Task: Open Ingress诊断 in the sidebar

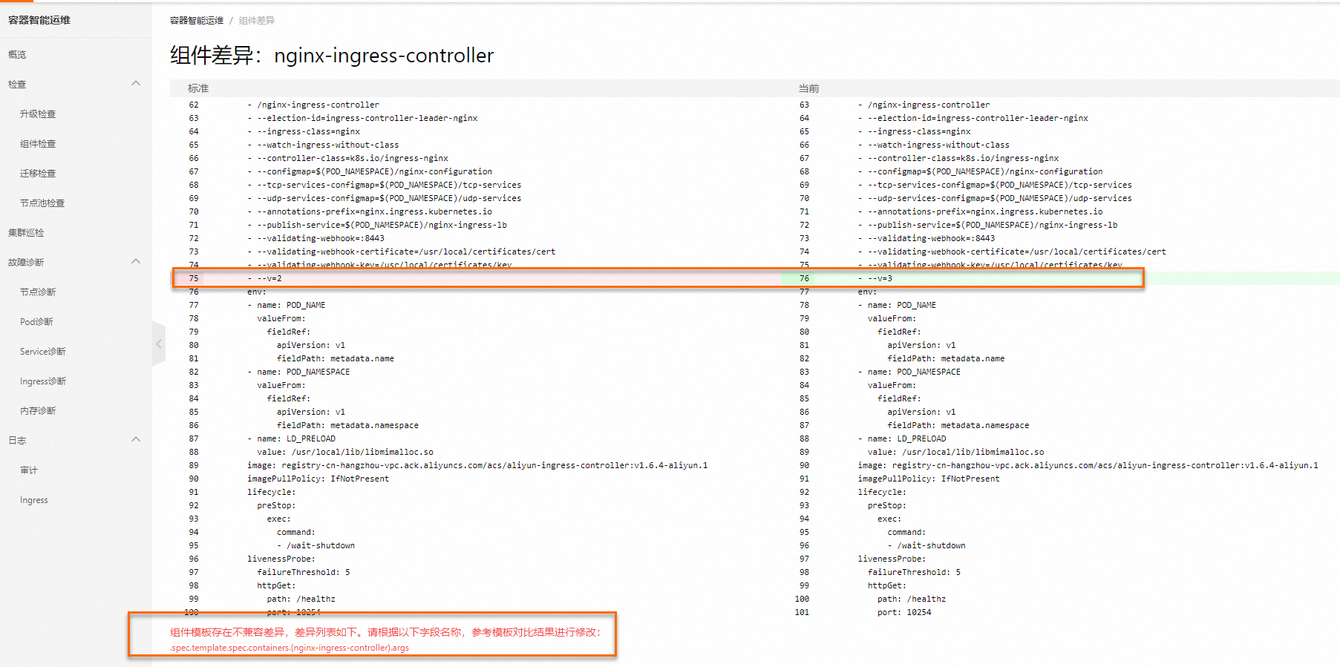Action: (x=43, y=381)
